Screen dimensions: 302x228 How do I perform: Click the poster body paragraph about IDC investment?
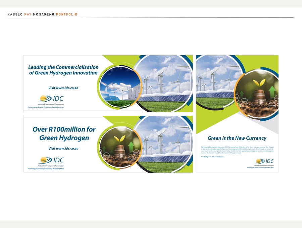pyautogui.click(x=237, y=150)
